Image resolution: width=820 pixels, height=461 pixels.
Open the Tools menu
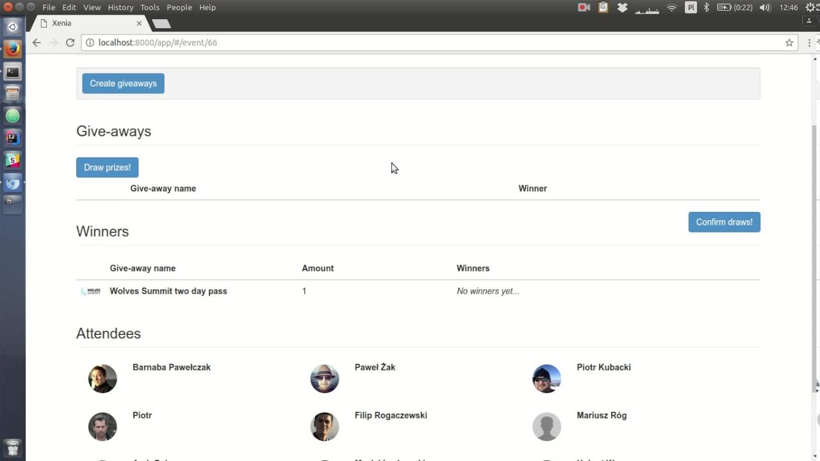[150, 8]
